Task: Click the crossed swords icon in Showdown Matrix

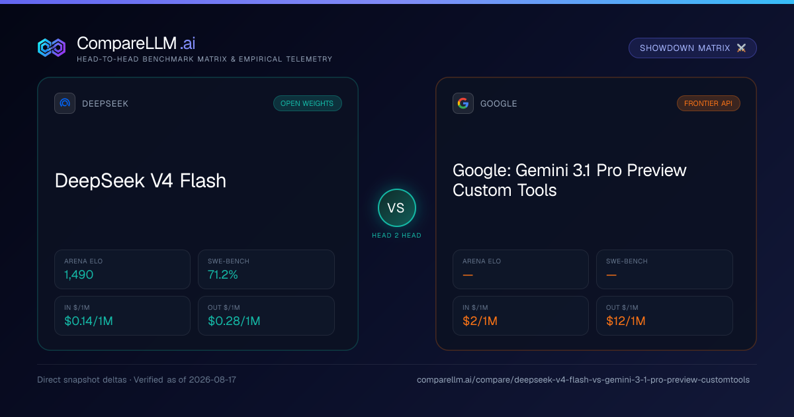Action: 741,48
